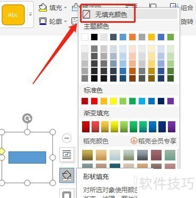Apply the yellow Abc shape style
The image size is (196, 198).
point(13,15)
